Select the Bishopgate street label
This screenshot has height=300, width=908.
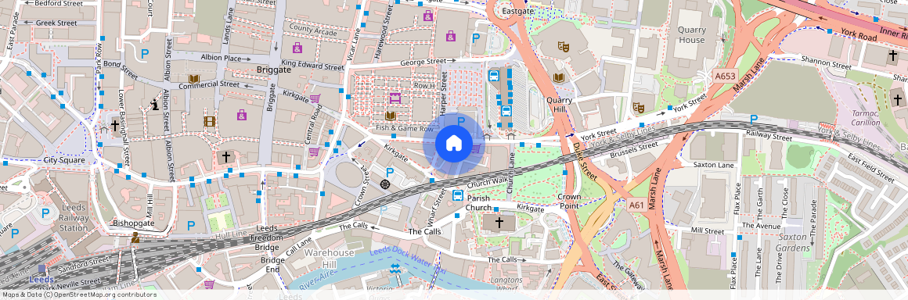pyautogui.click(x=134, y=223)
